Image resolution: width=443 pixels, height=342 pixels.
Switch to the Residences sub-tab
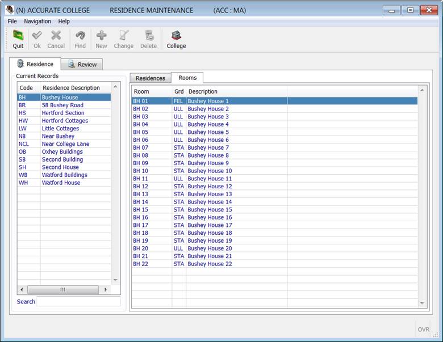[x=150, y=78]
